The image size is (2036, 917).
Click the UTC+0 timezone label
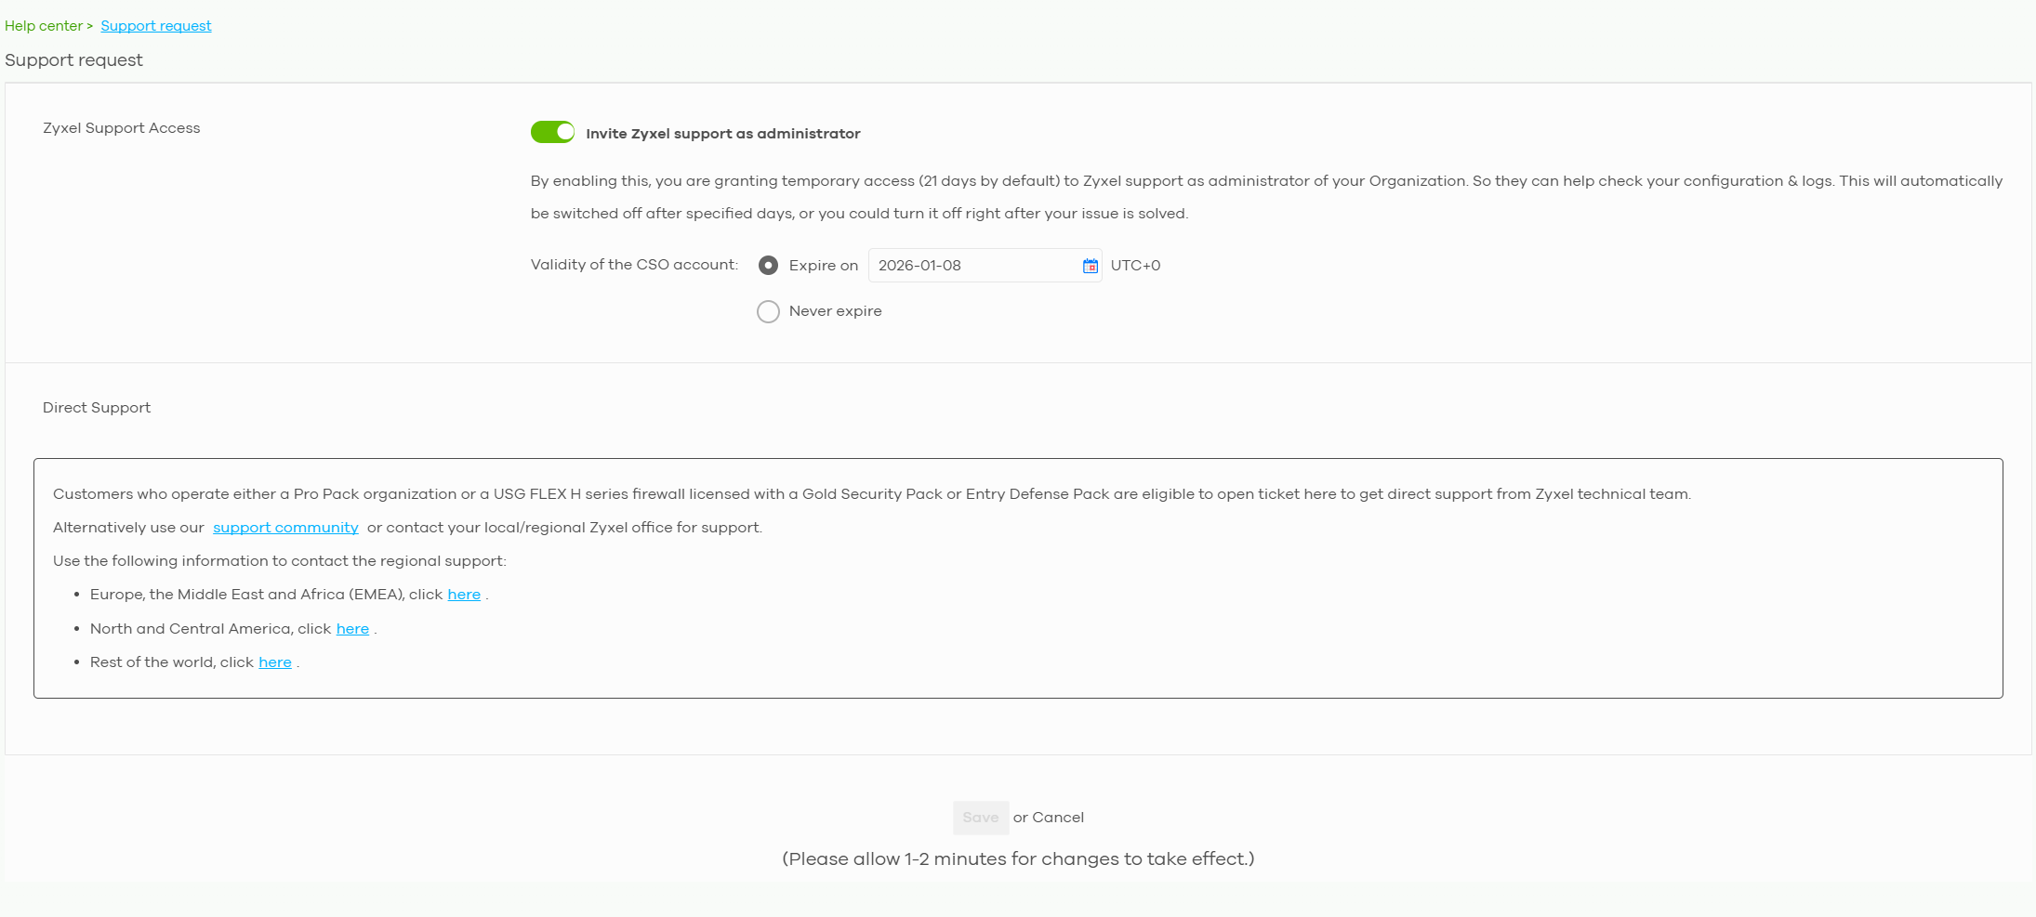pos(1135,266)
